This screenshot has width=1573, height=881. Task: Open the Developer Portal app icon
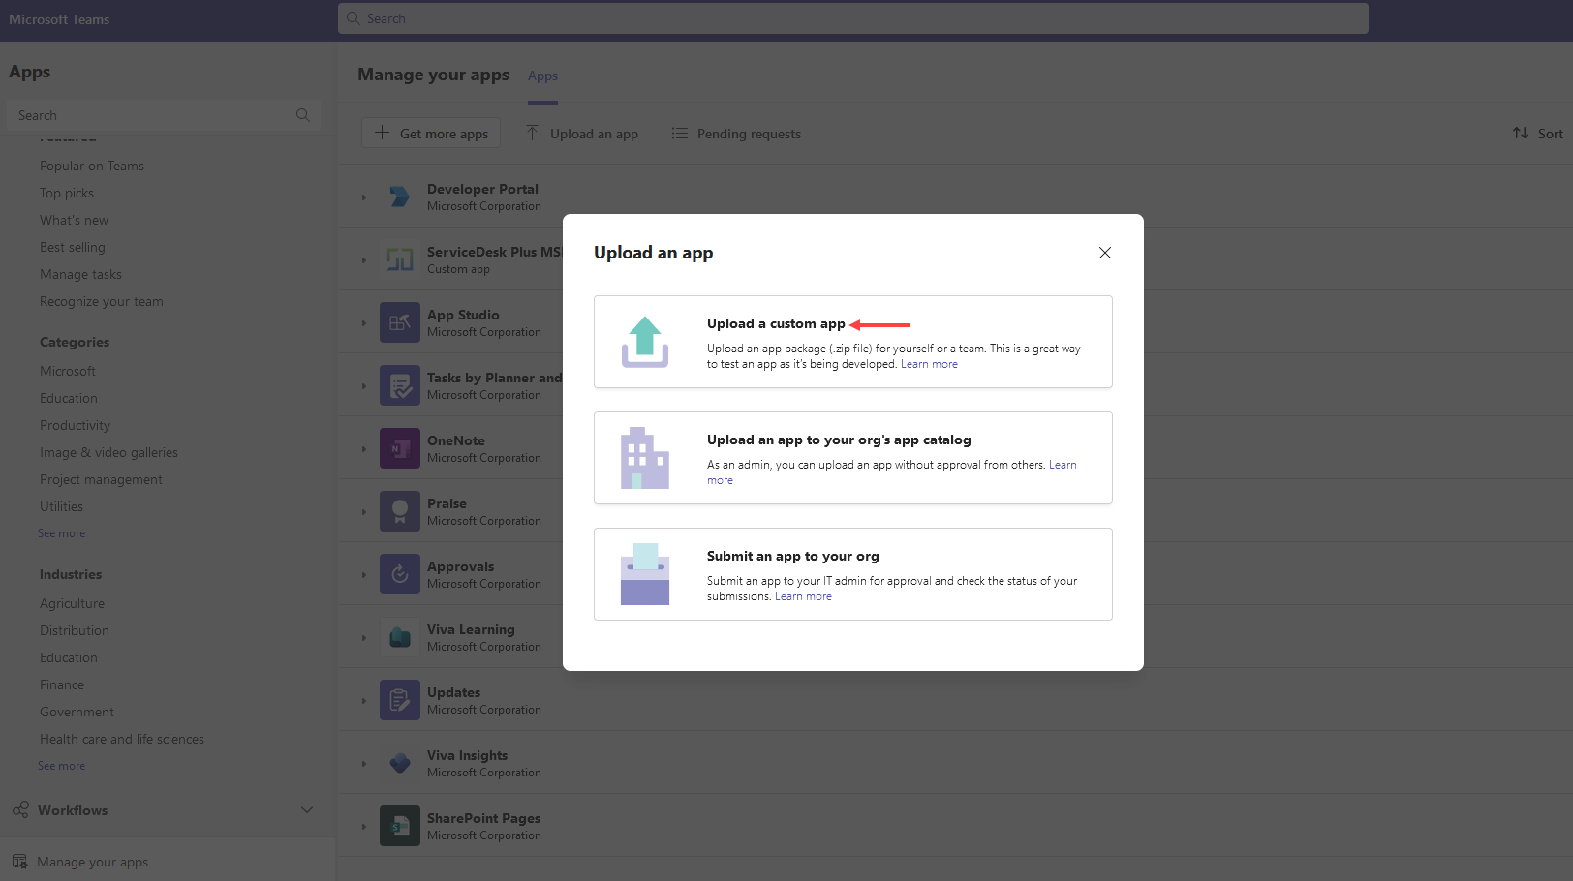399,196
